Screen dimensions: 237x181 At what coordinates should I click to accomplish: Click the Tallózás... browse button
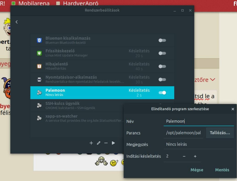click(x=220, y=133)
